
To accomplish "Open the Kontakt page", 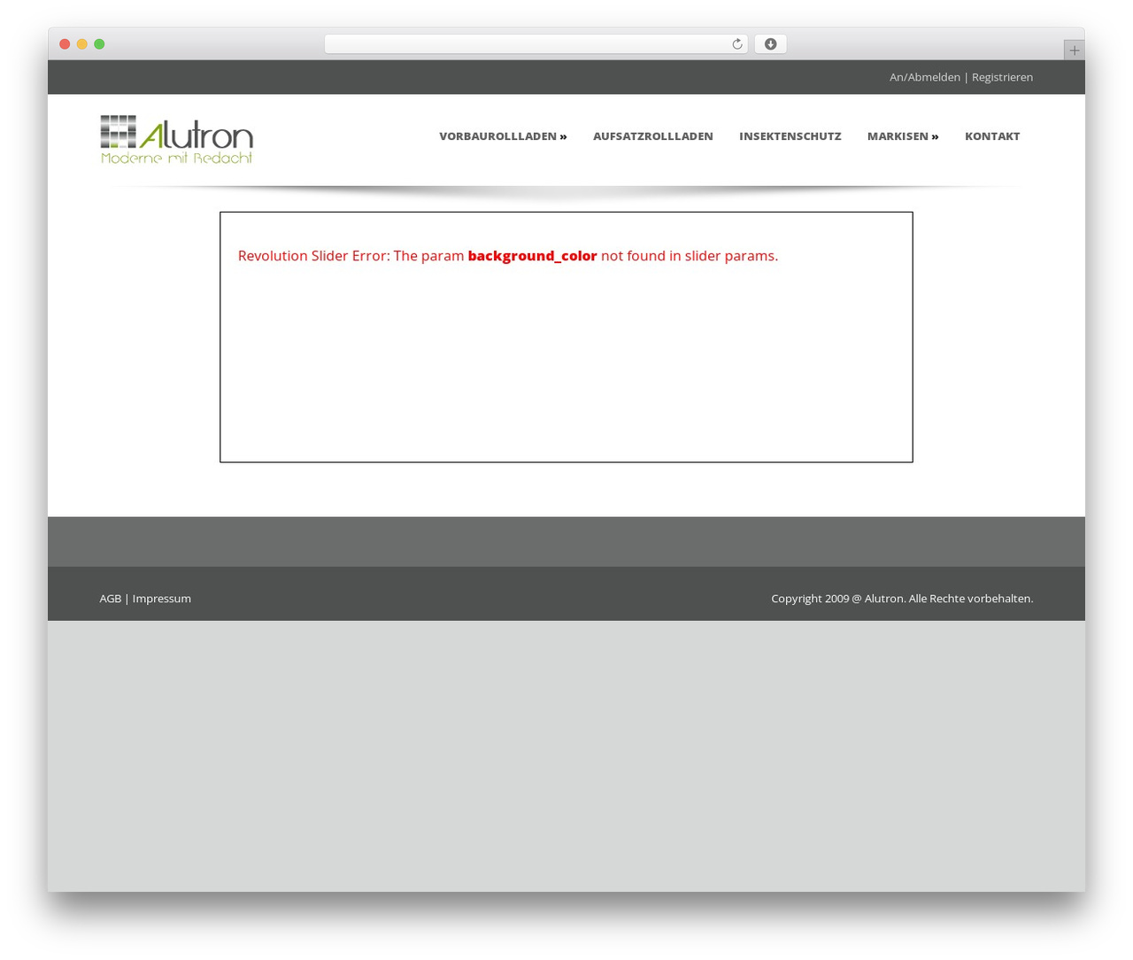I will point(992,136).
